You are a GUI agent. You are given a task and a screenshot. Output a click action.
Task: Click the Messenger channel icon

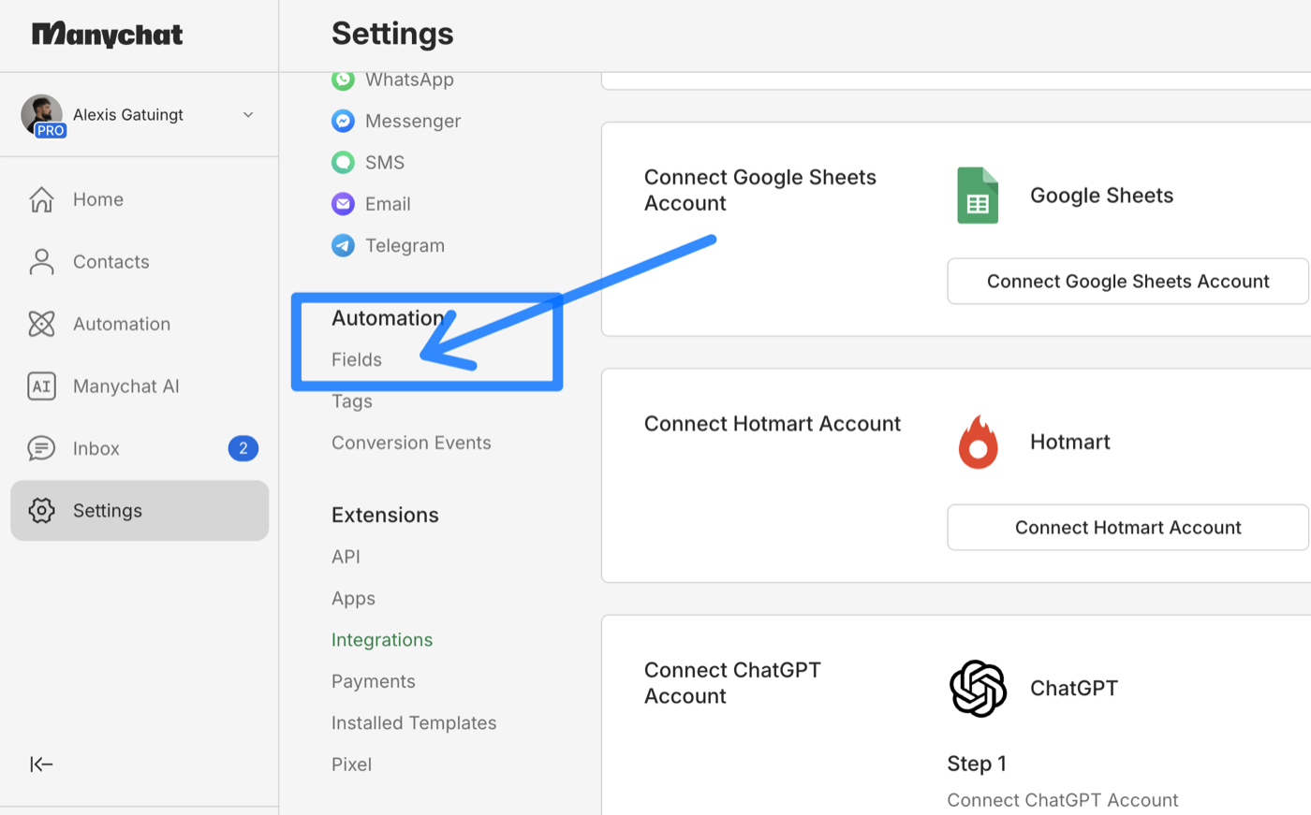pos(344,121)
